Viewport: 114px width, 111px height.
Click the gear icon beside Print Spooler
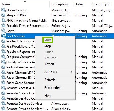click(x=4, y=36)
